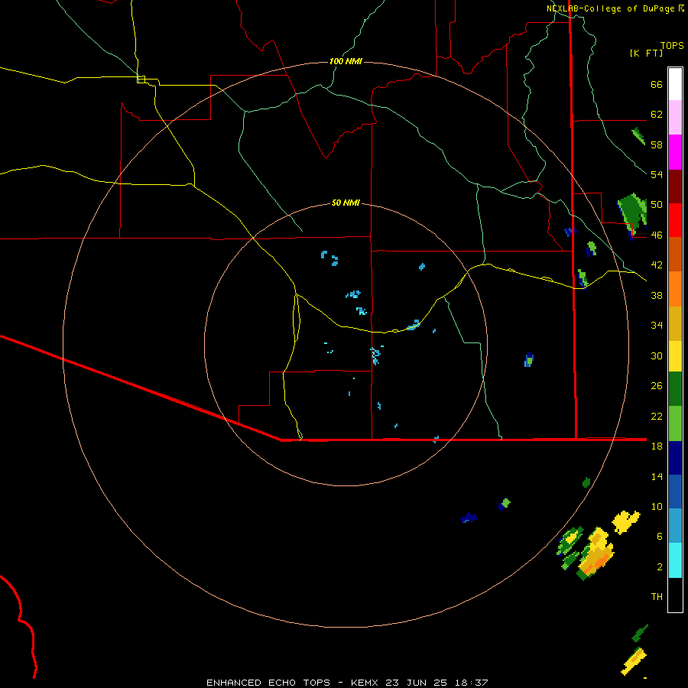Click the large dark green echo at east edge
Viewport: 688px width, 688px height.
(x=632, y=216)
